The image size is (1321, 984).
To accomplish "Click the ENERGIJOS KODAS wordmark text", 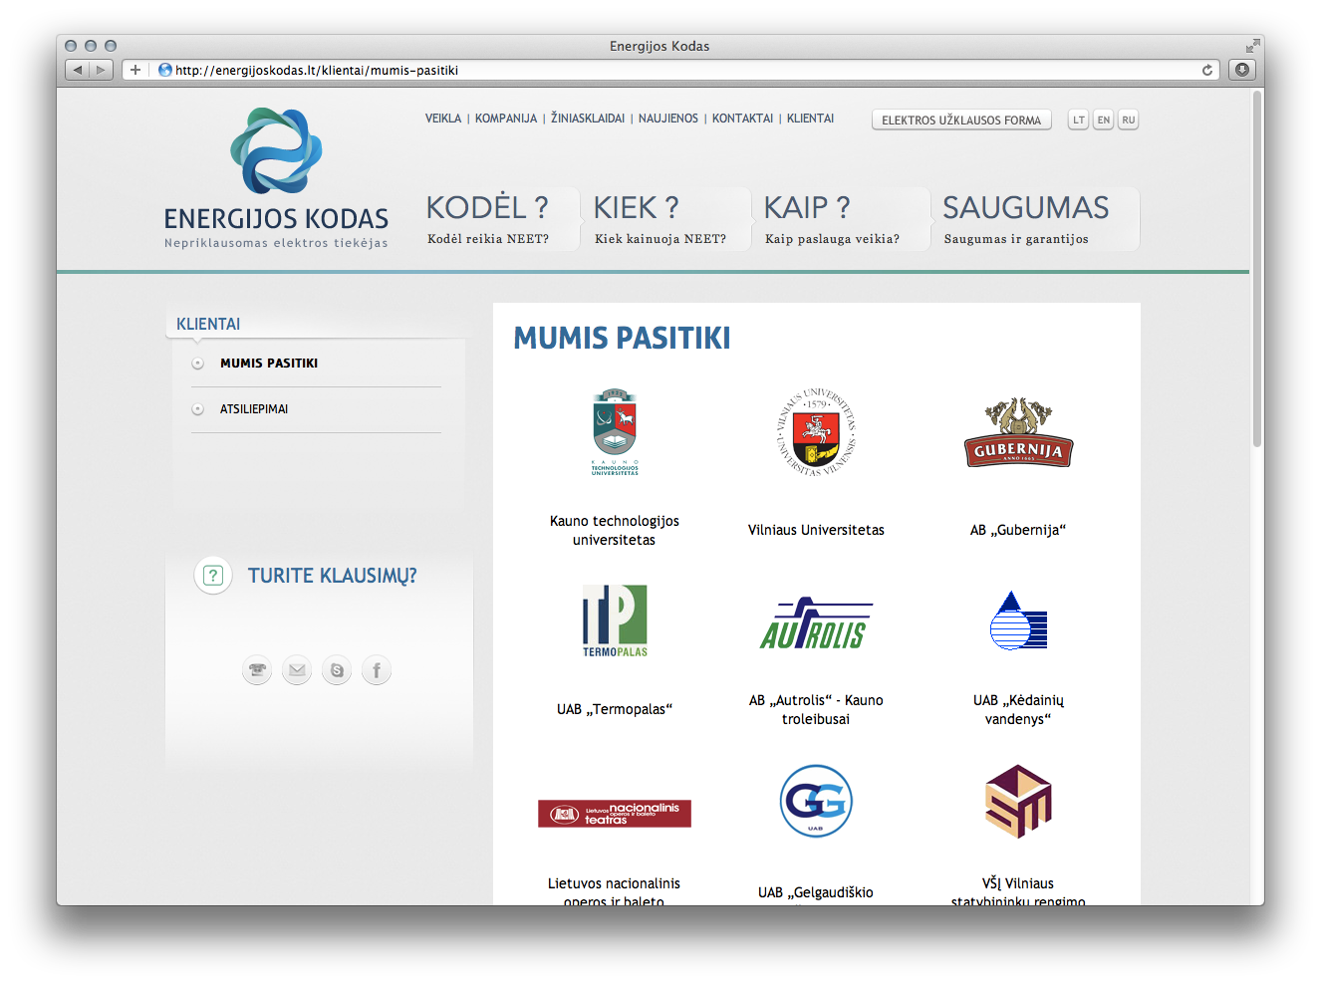I will 276,219.
